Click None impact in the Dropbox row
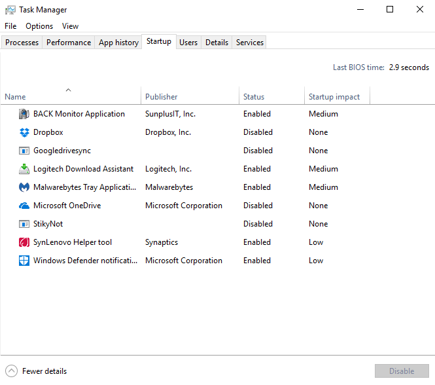435x385 pixels. pos(319,132)
